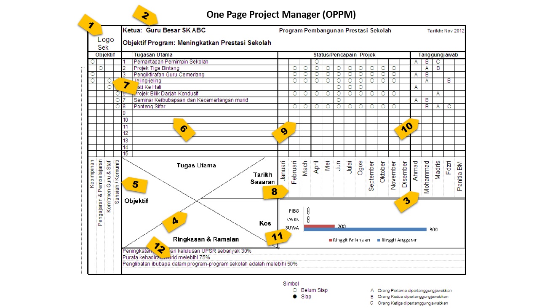Select task Ponteng Sifar

150,107
